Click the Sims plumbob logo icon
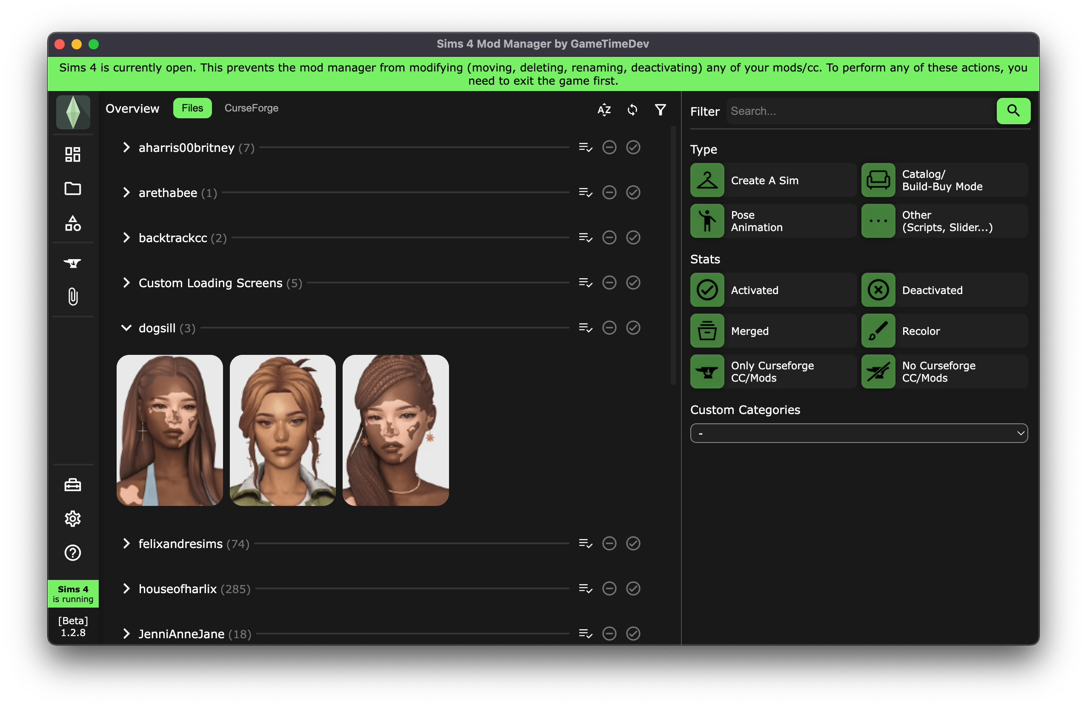 click(x=73, y=112)
